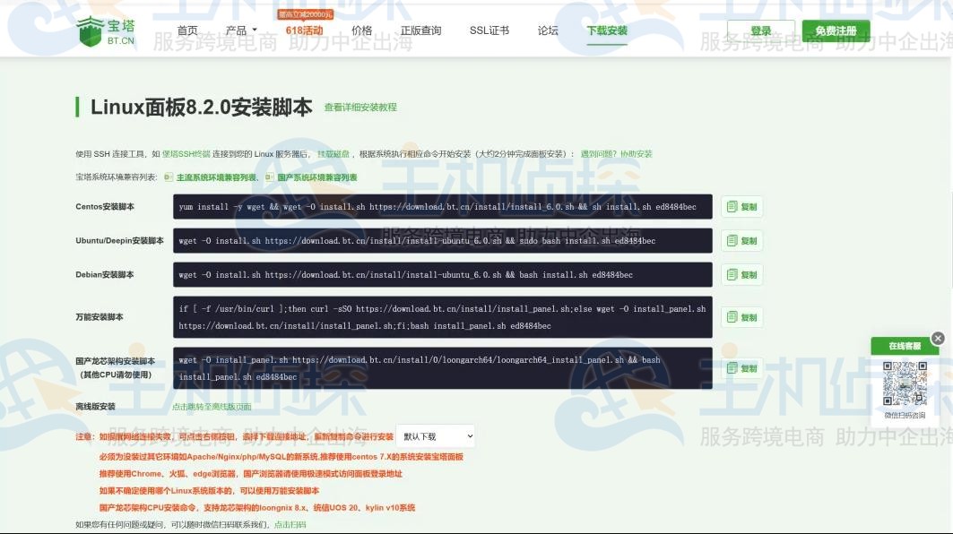Open the 默认下载 download source dropdown
Image resolution: width=953 pixels, height=534 pixels.
[435, 436]
